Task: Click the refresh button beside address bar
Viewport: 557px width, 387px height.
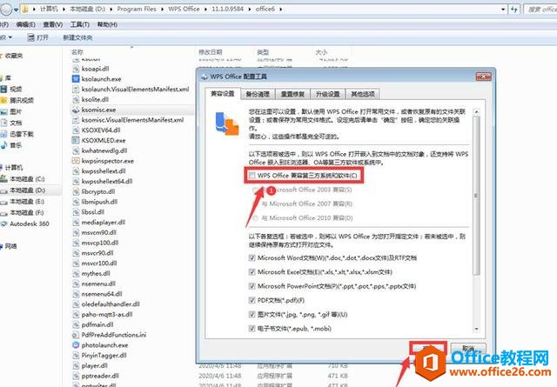Action: point(514,10)
